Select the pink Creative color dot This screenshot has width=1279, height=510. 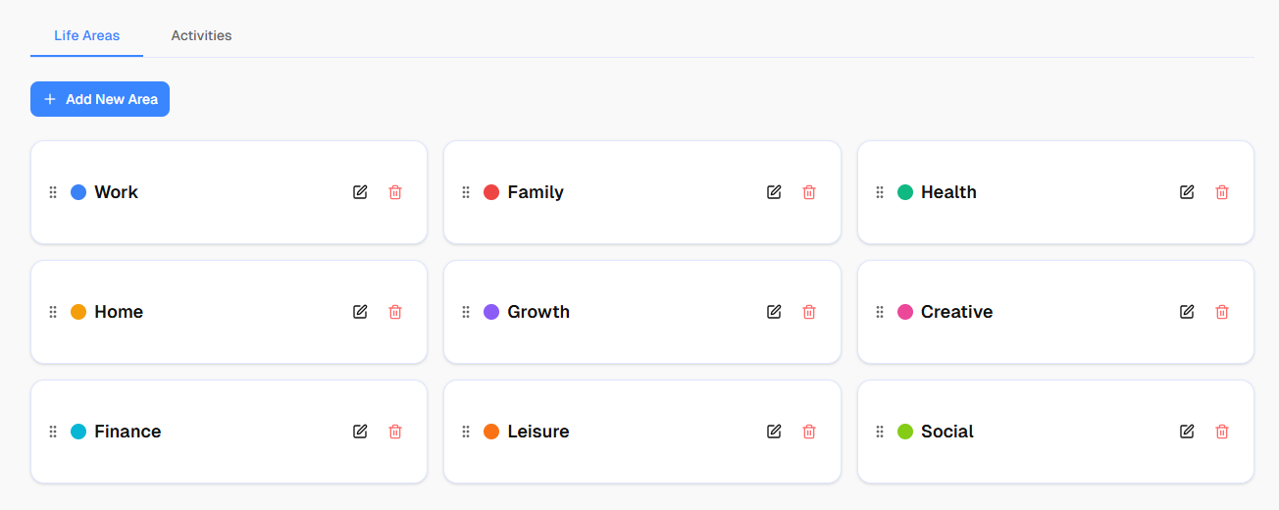pos(905,312)
